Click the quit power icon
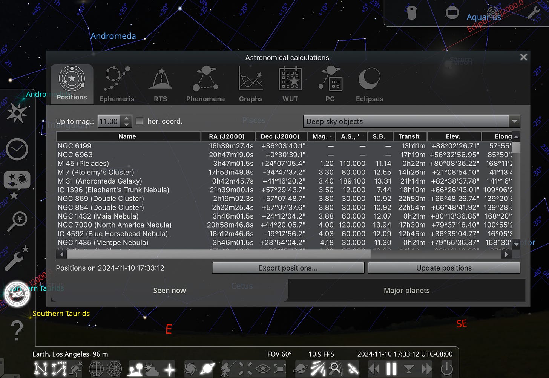549x378 pixels. coord(447,369)
